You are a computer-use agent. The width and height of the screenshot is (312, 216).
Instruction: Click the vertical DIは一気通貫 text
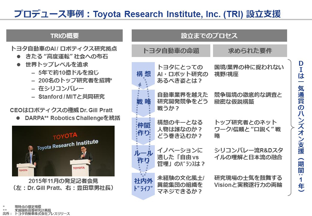pos(301,126)
